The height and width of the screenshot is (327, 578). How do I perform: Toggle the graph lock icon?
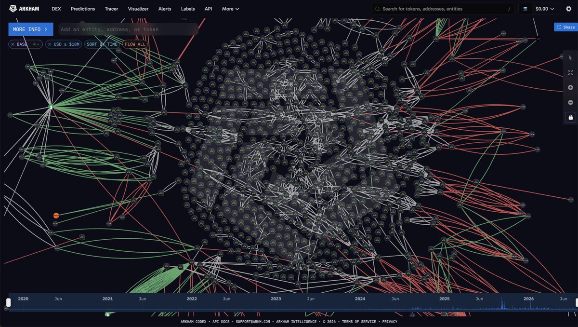pyautogui.click(x=570, y=117)
